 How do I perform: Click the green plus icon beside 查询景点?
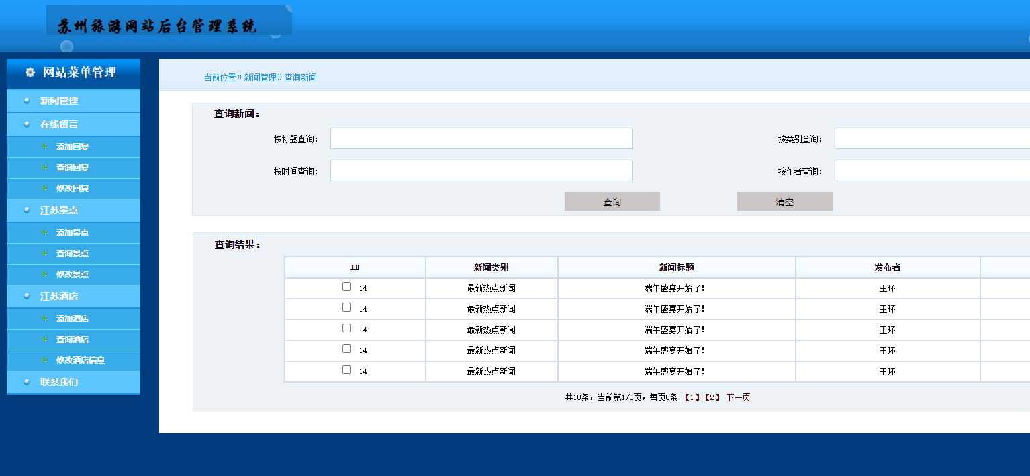(44, 253)
